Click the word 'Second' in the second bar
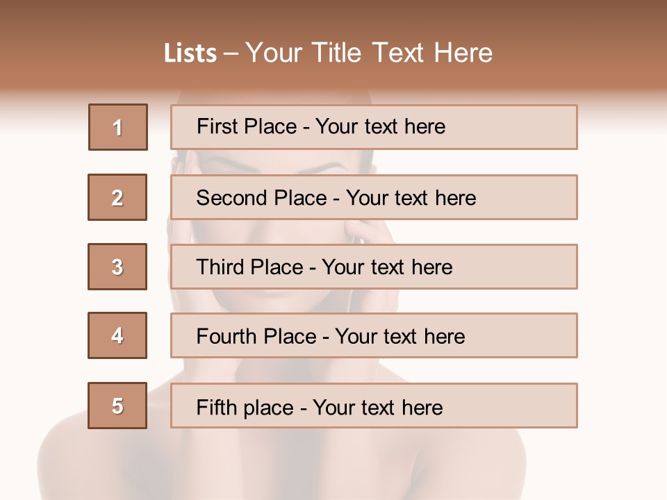667x500 pixels. pos(232,198)
